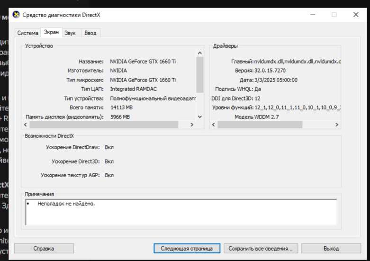Viewport: 370px width, 261px height.
Task: Open the Звук tab
Action: pos(70,33)
